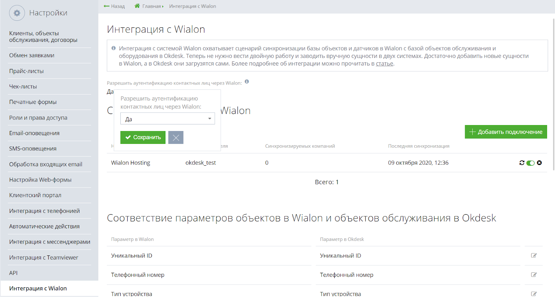Open the статье link in description

pyautogui.click(x=384, y=64)
